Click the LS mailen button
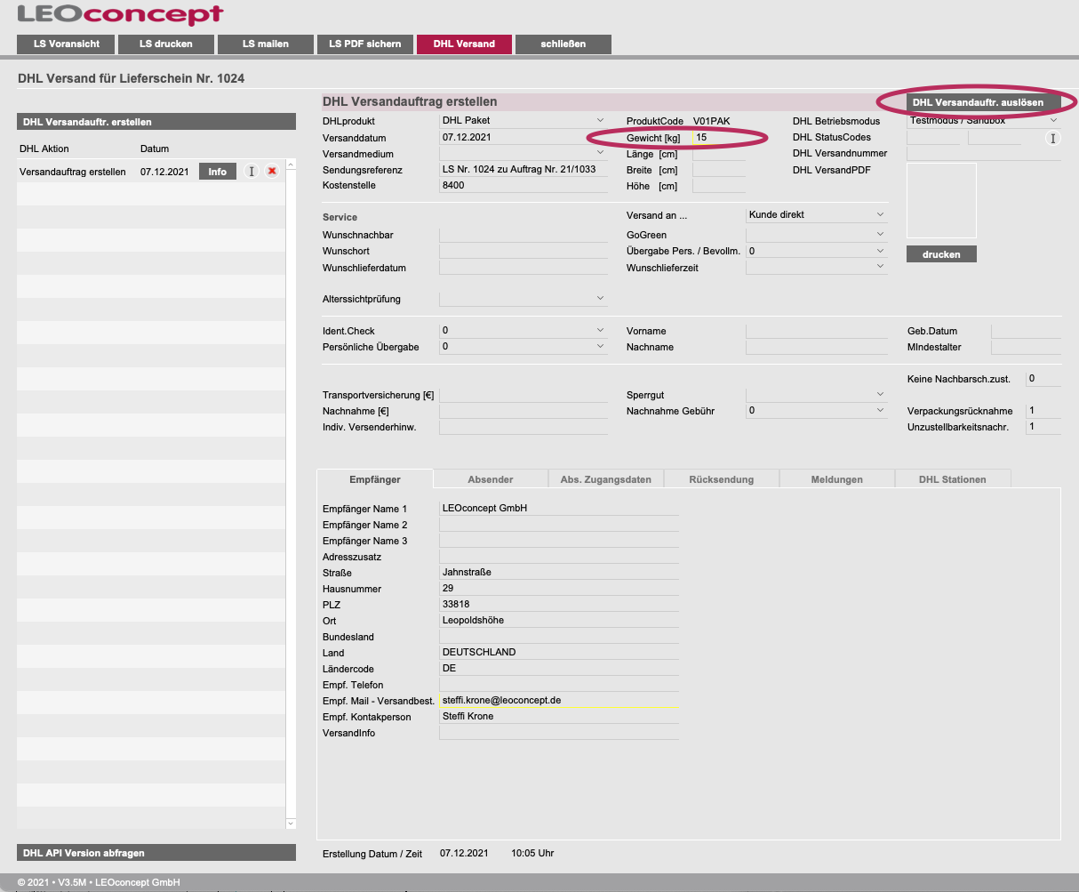This screenshot has height=892, width=1079. point(266,44)
